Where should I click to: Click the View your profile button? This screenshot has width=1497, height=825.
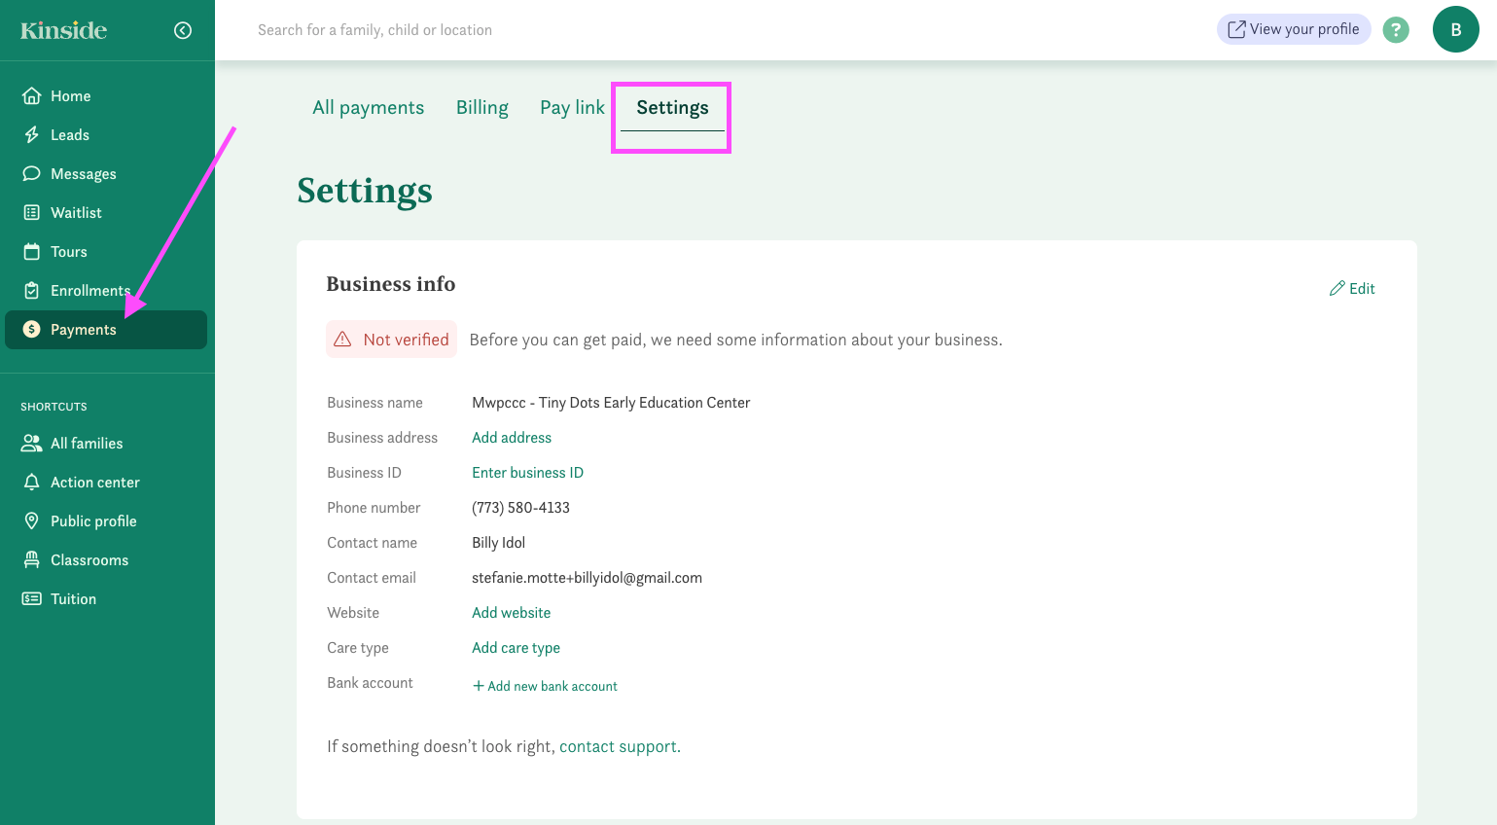pyautogui.click(x=1293, y=29)
